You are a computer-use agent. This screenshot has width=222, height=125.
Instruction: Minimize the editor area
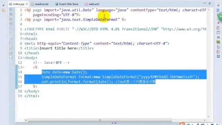coord(205,3)
